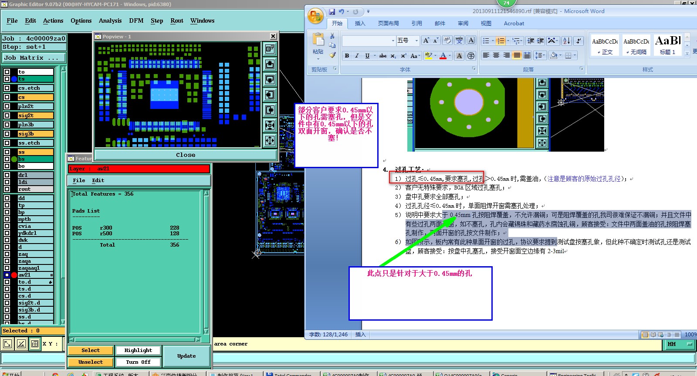This screenshot has width=697, height=376.
Task: Click show paragraph marks icon
Action: tap(579, 41)
